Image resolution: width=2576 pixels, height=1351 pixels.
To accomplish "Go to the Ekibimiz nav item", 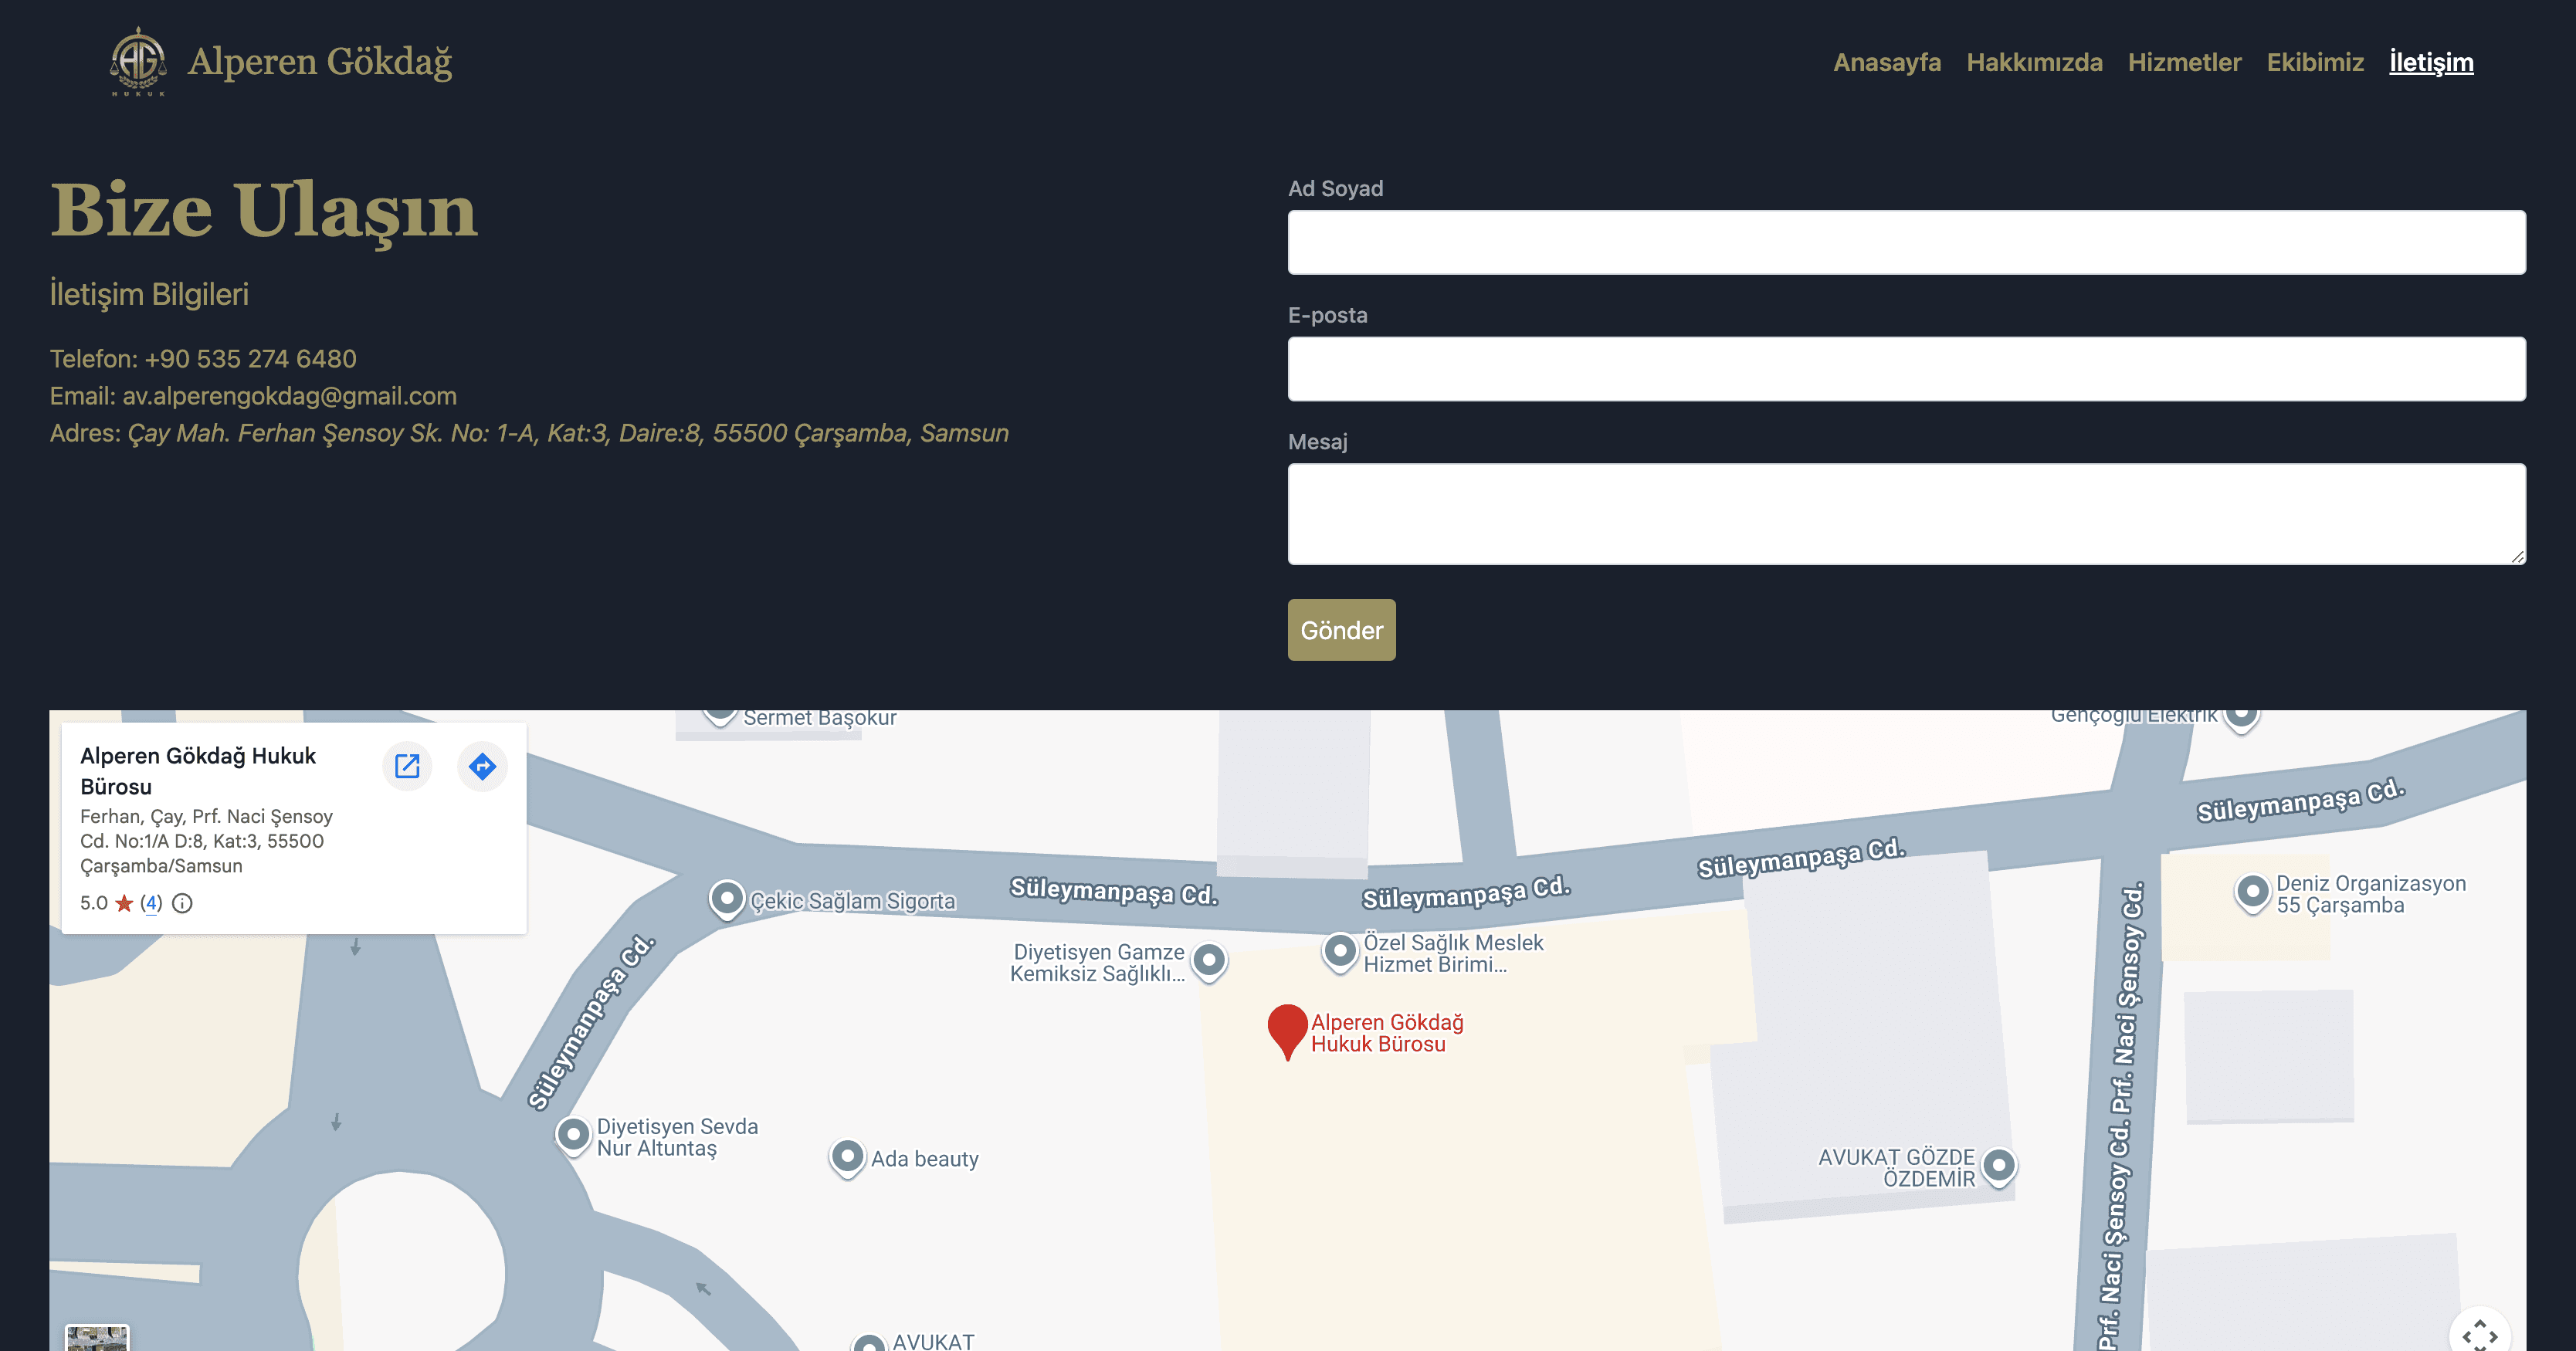I will (x=2315, y=62).
